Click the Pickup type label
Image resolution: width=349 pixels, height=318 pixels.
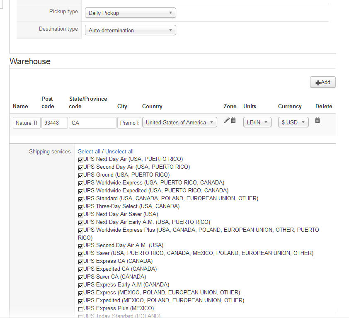pos(63,11)
